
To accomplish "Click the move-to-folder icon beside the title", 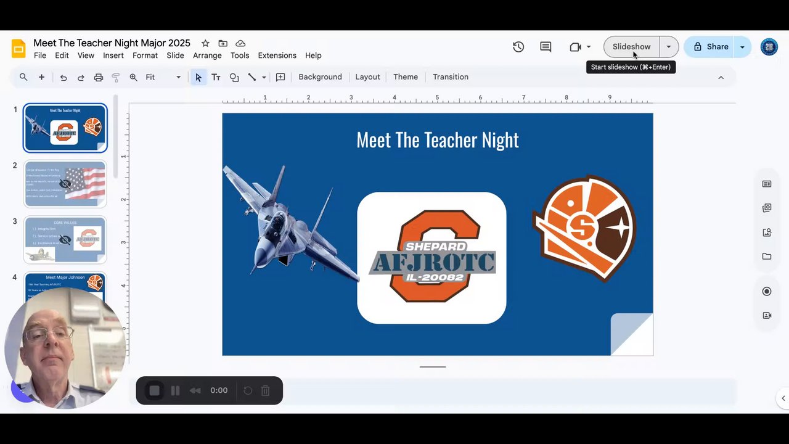I will point(223,43).
